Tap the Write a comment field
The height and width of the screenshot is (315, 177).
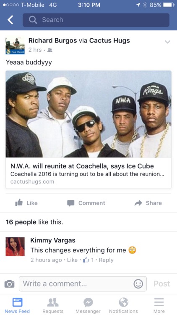[83, 283]
